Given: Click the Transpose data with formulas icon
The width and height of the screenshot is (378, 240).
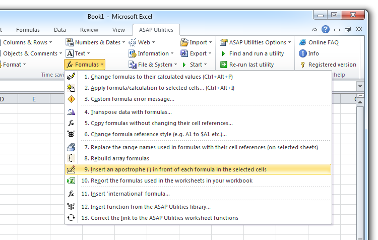Looking at the screenshot, I should (x=71, y=112).
